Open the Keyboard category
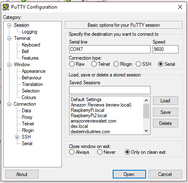This screenshot has height=183, width=188. click(x=31, y=45)
